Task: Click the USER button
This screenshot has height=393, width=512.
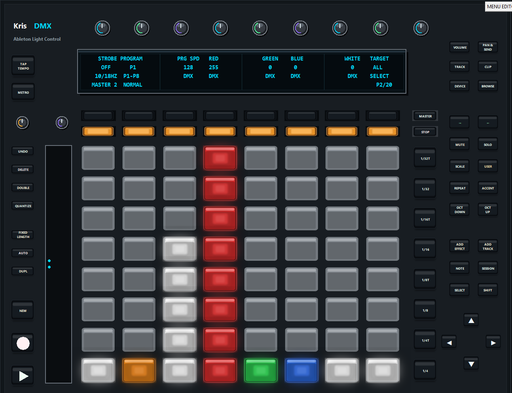Action: (x=487, y=166)
